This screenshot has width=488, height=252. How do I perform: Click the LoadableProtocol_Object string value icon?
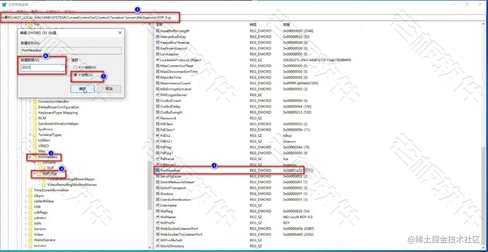point(158,60)
